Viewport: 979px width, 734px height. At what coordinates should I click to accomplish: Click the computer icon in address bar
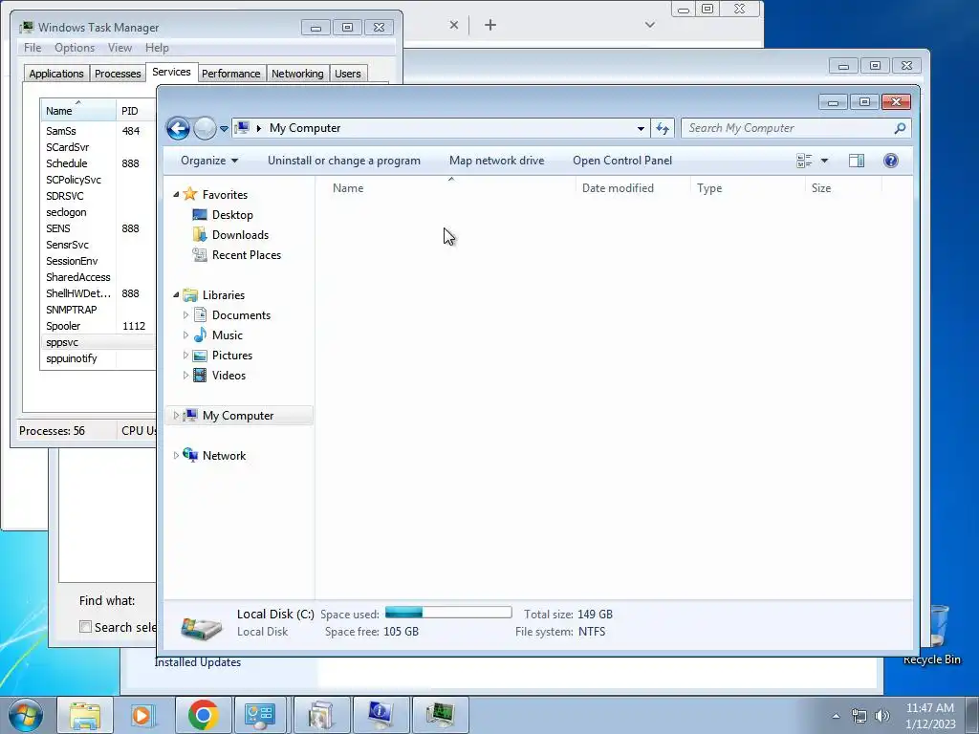(242, 128)
